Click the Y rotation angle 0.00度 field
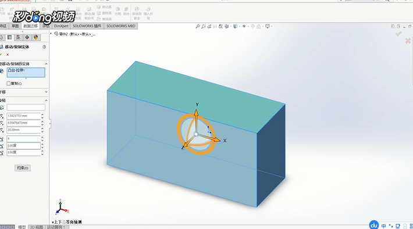The width and height of the screenshot is (413, 229). (x=23, y=145)
